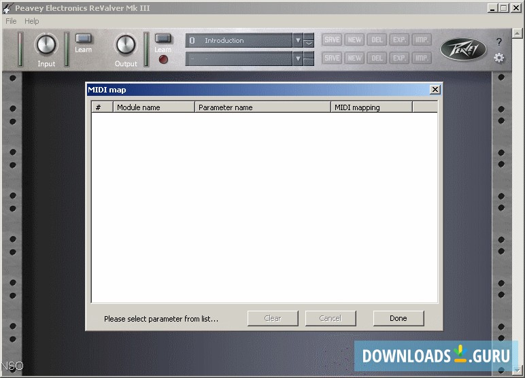The width and height of the screenshot is (525, 378).
Task: Click the Output gain knob
Action: click(126, 45)
